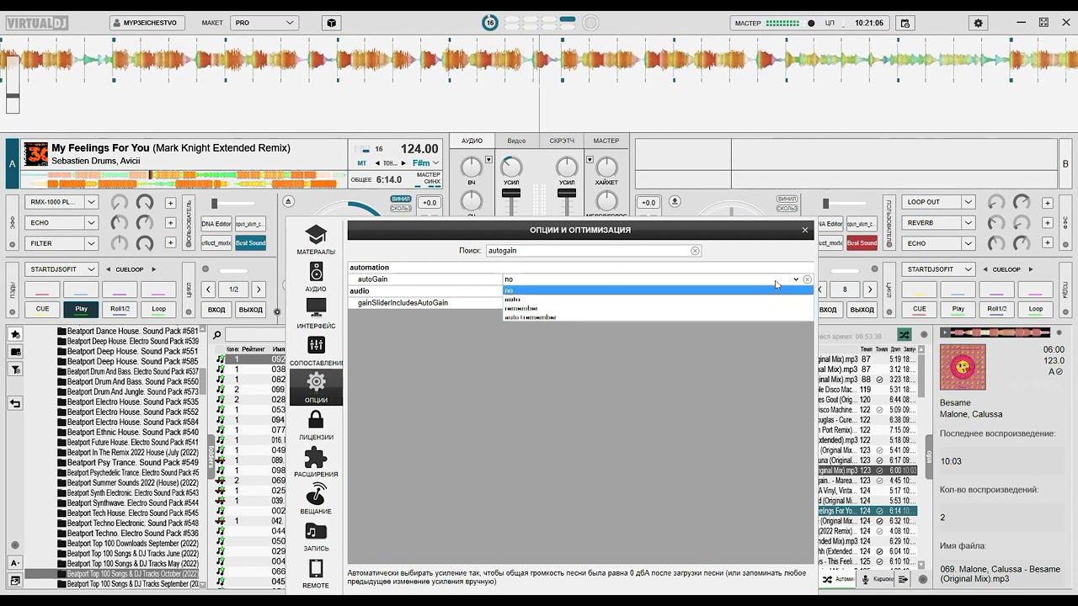The image size is (1078, 606).
Task: Eject track on deck A
Action: coord(289,202)
